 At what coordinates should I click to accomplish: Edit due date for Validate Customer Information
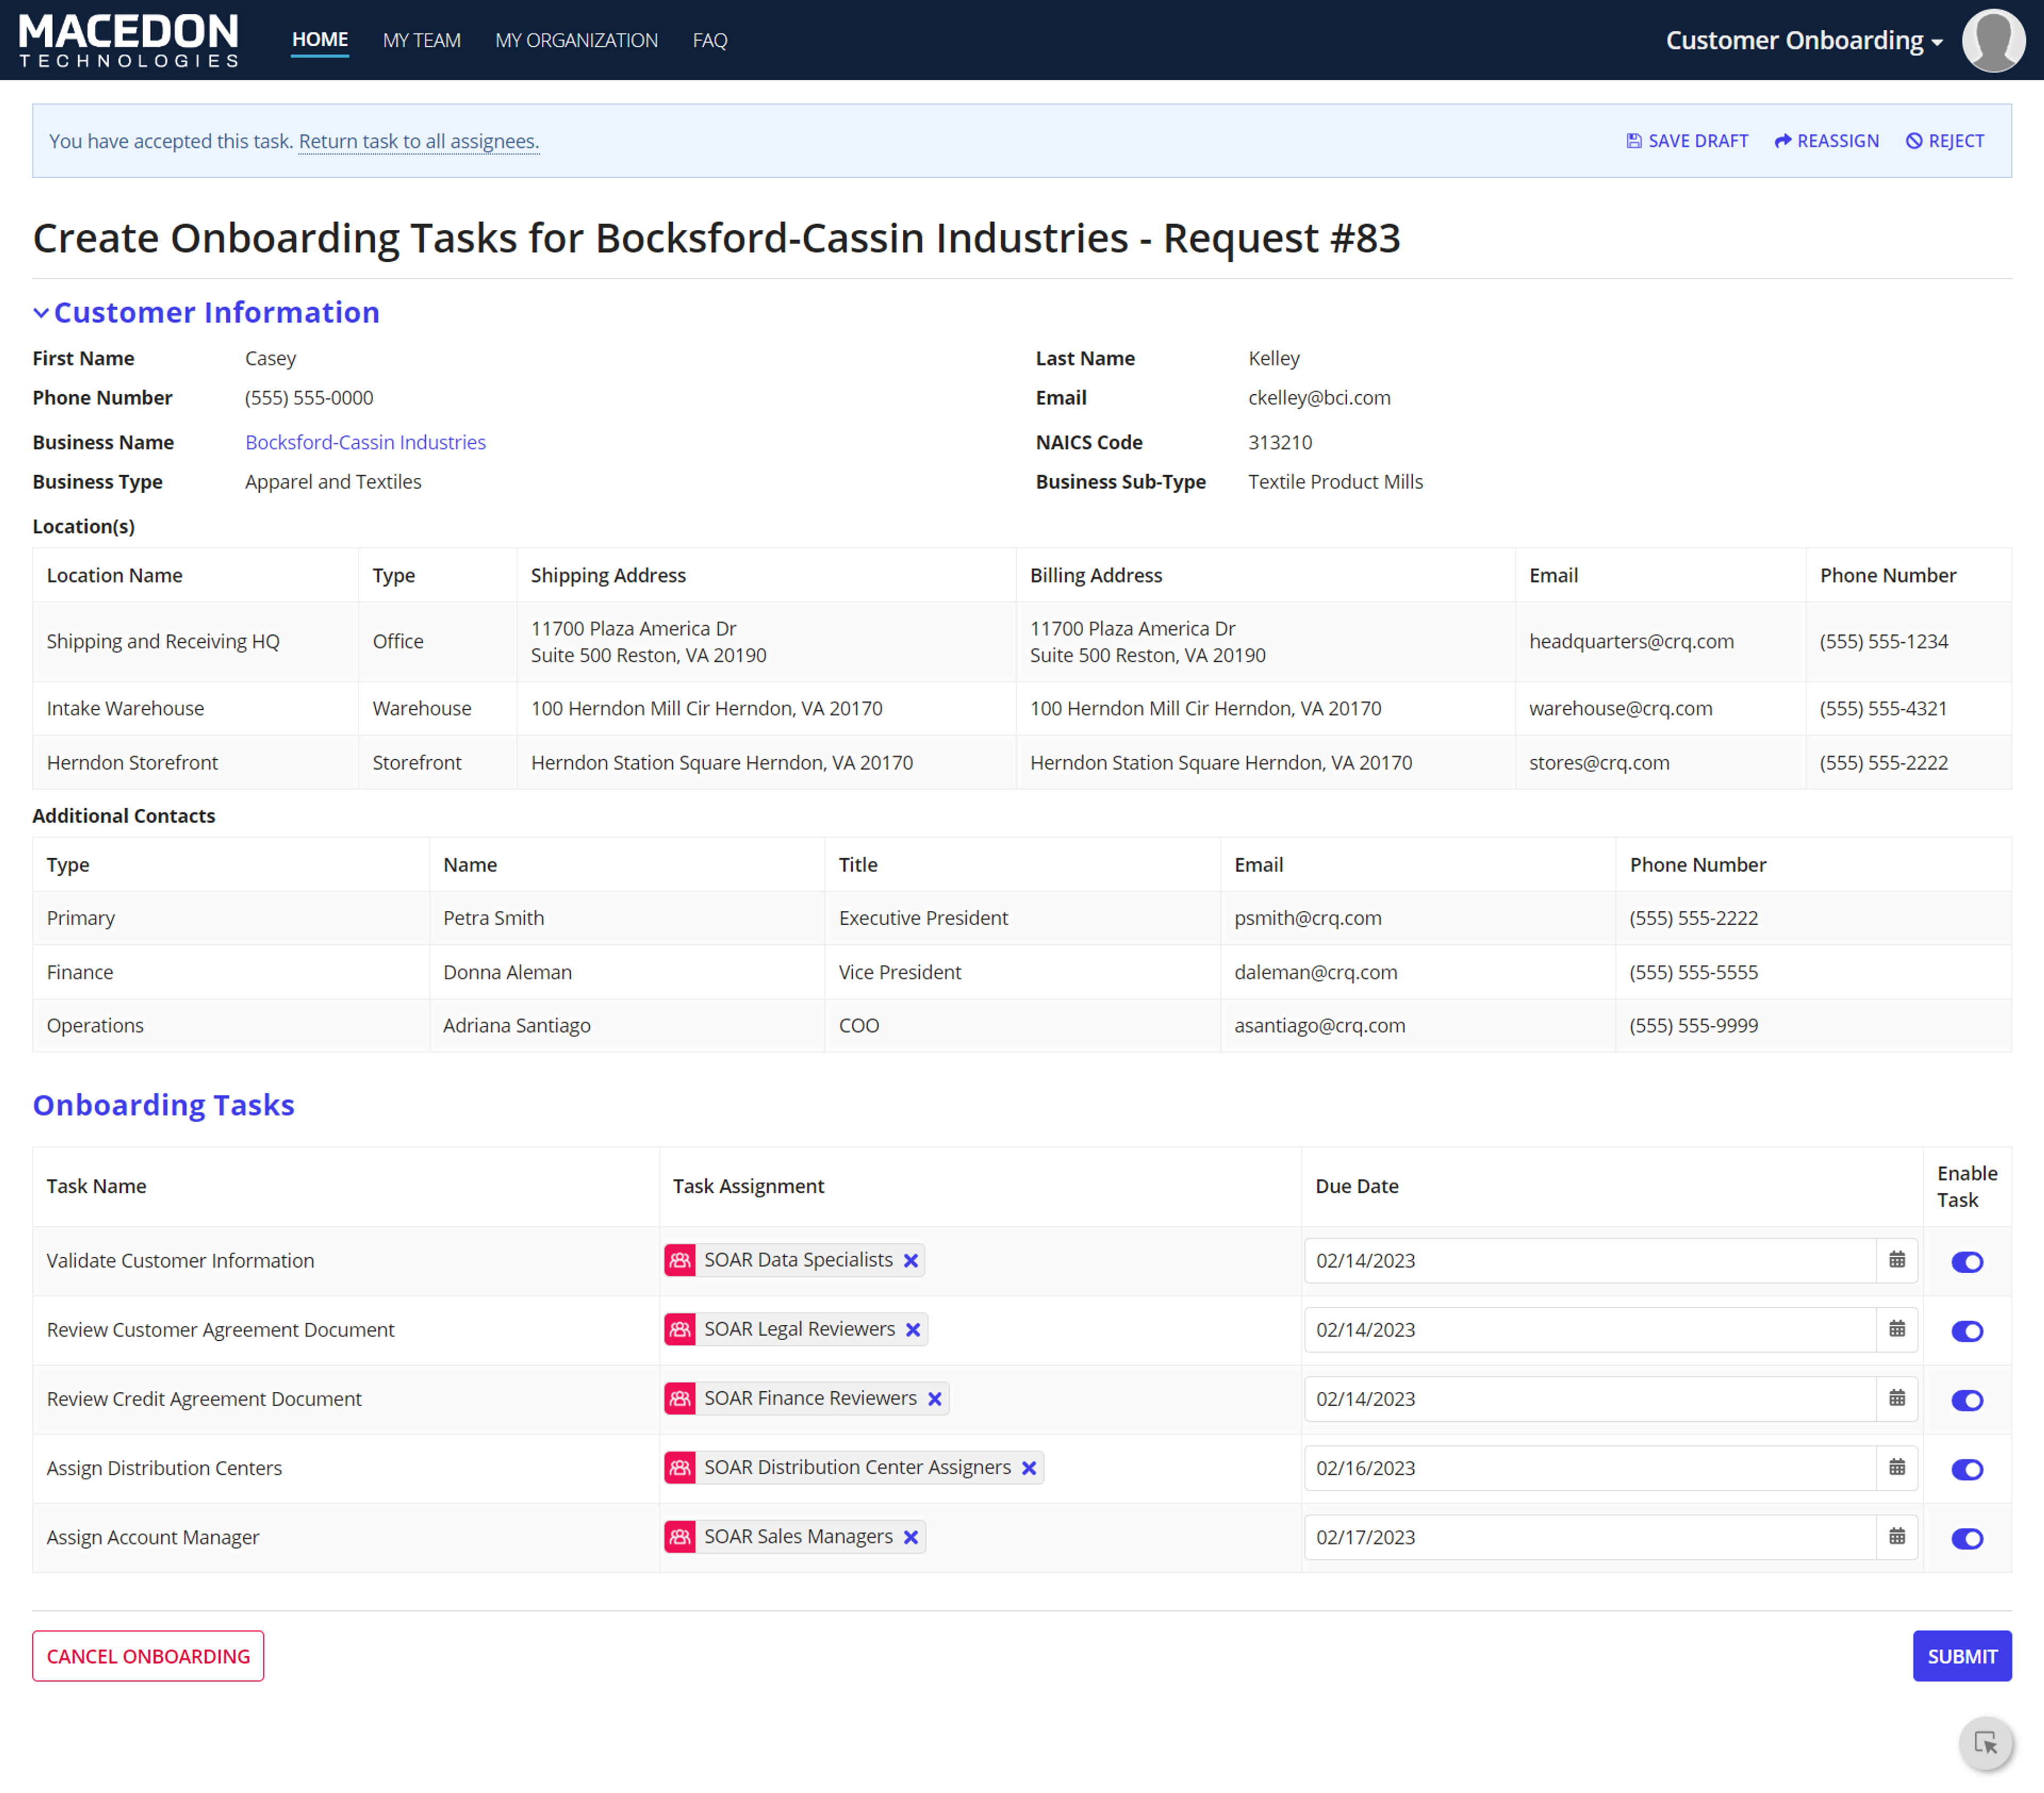(x=1590, y=1260)
